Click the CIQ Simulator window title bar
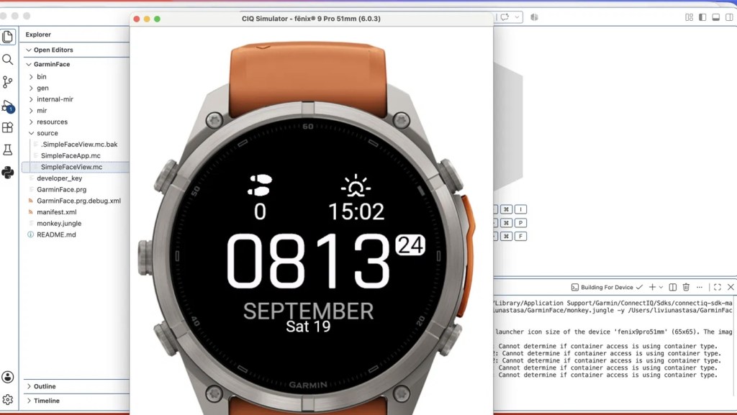The width and height of the screenshot is (737, 415). click(311, 19)
